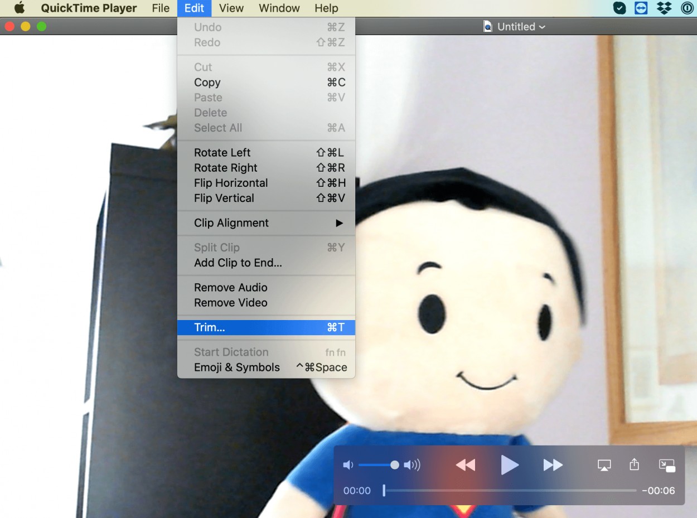Open the TeamViewer menu bar icon
The height and width of the screenshot is (518, 697).
click(641, 8)
